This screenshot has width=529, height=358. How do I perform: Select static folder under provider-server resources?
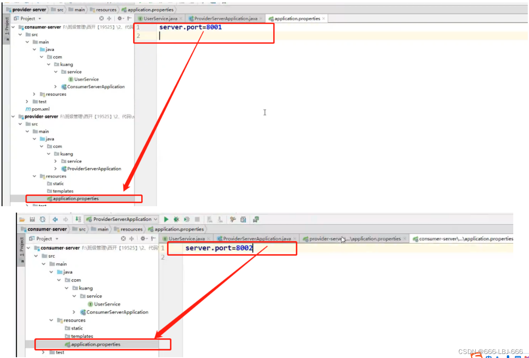[55, 184]
